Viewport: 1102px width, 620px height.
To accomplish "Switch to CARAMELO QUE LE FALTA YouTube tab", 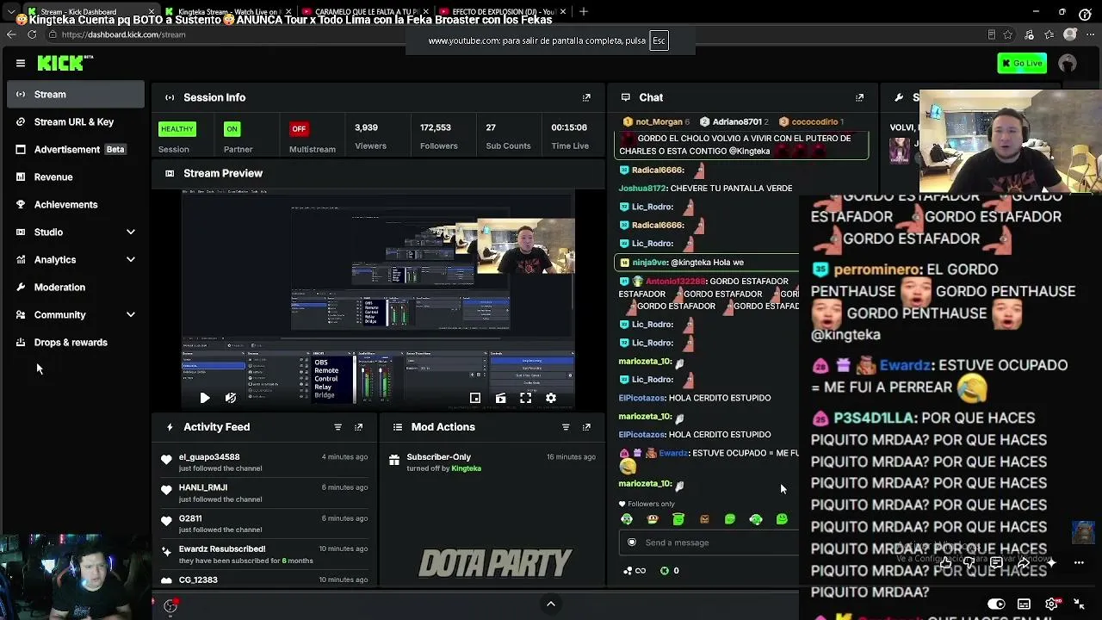I will pyautogui.click(x=365, y=12).
